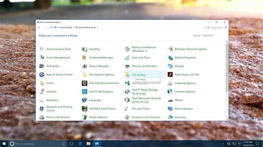Click the vertical scrollbar thumb
This screenshot has height=147, width=263.
tap(227, 68)
